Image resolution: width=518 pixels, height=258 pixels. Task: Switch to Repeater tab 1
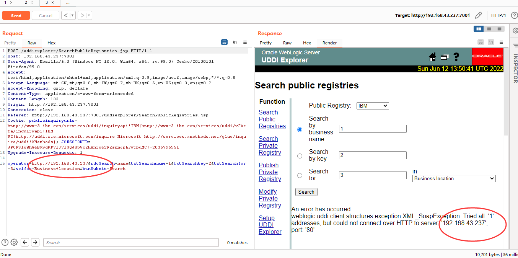pos(5,2)
